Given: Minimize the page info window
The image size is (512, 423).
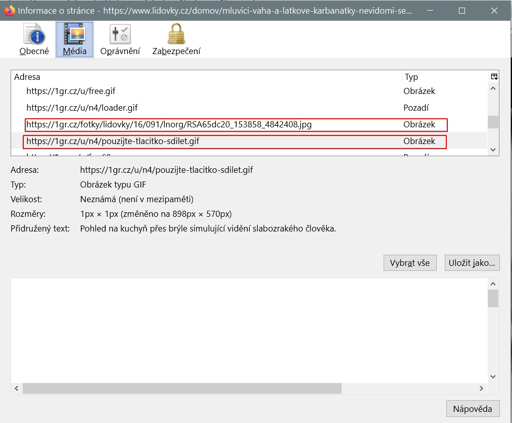Looking at the screenshot, I should click(x=430, y=11).
